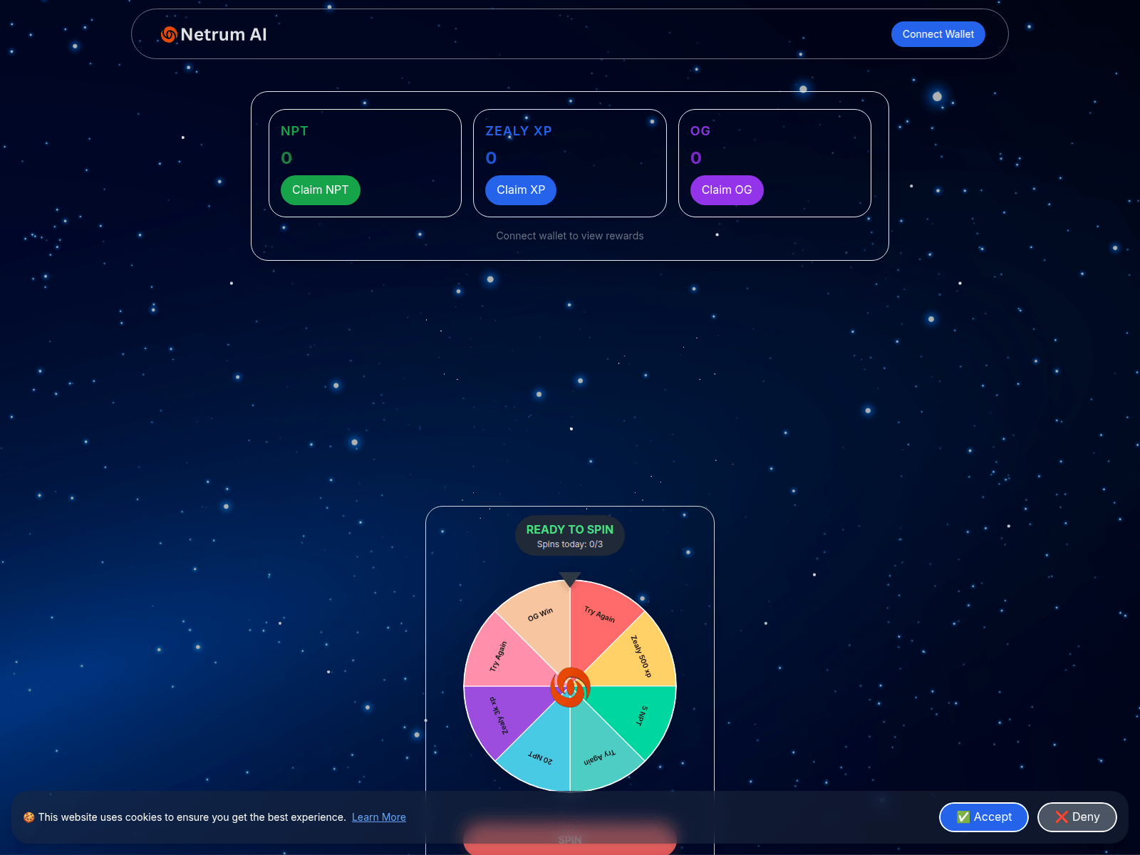Click the Netrum AI brand name
This screenshot has width=1140, height=855.
224,34
